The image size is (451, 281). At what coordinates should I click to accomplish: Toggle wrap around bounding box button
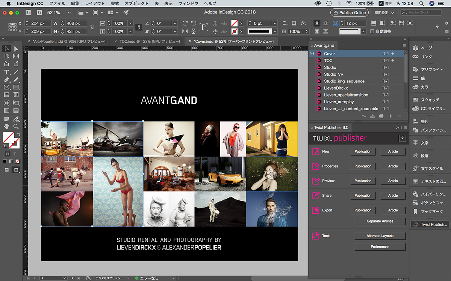point(325,23)
